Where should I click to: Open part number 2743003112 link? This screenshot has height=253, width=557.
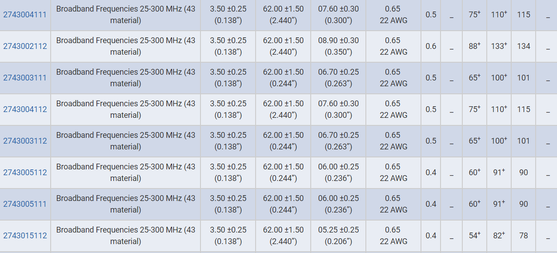pos(25,141)
